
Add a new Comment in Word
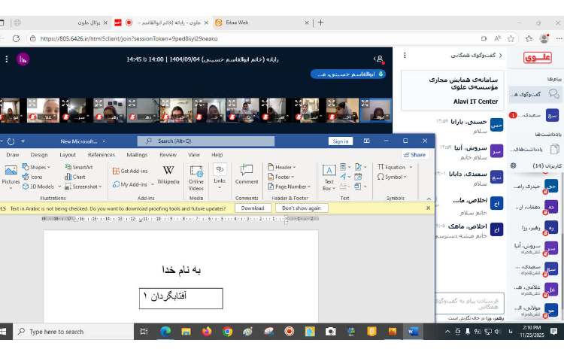tap(247, 174)
